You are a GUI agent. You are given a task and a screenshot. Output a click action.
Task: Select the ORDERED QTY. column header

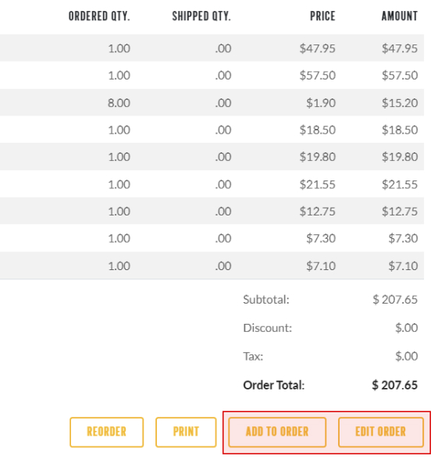click(99, 16)
